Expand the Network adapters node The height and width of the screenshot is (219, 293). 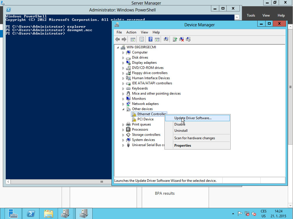123,104
